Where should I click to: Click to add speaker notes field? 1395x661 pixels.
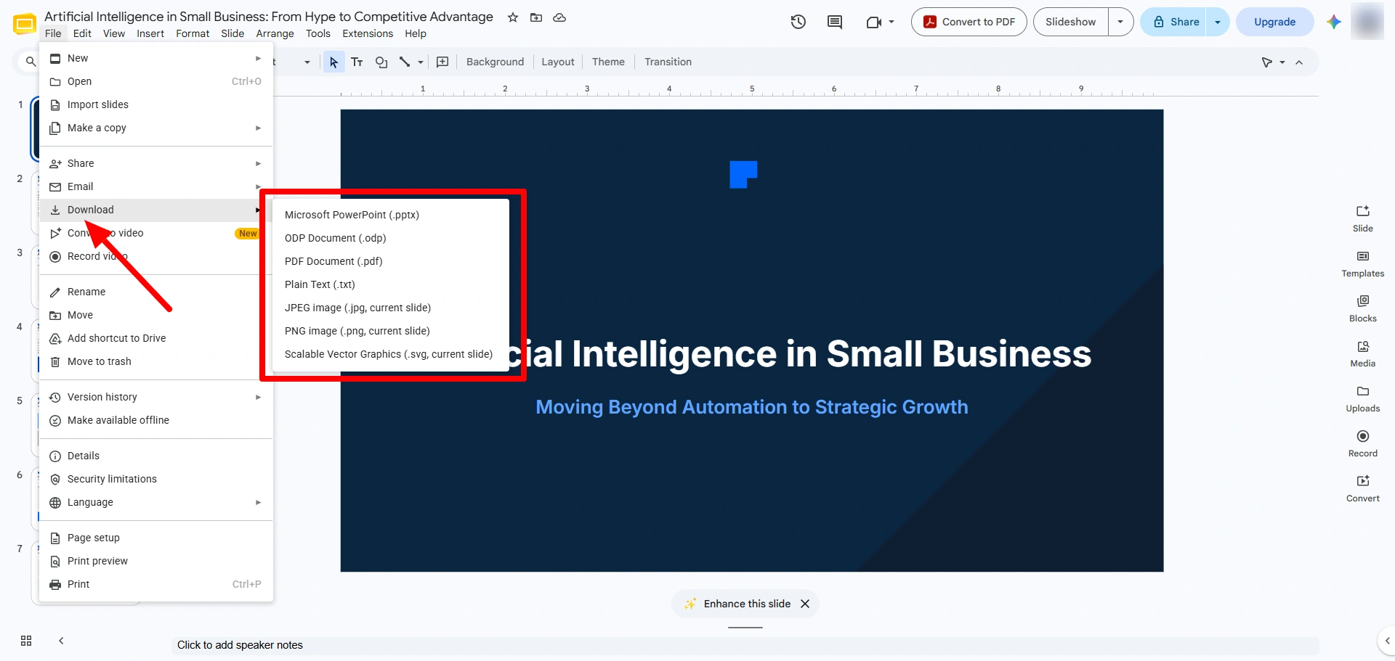click(x=745, y=645)
